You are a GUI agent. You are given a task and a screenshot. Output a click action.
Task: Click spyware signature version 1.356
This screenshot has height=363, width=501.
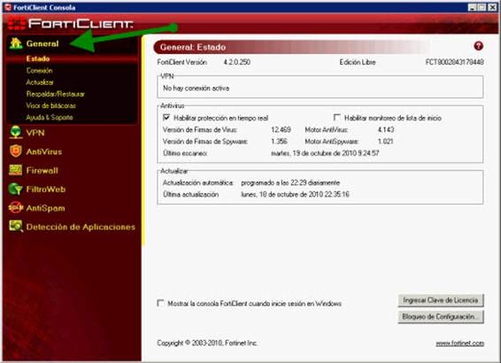pyautogui.click(x=279, y=142)
